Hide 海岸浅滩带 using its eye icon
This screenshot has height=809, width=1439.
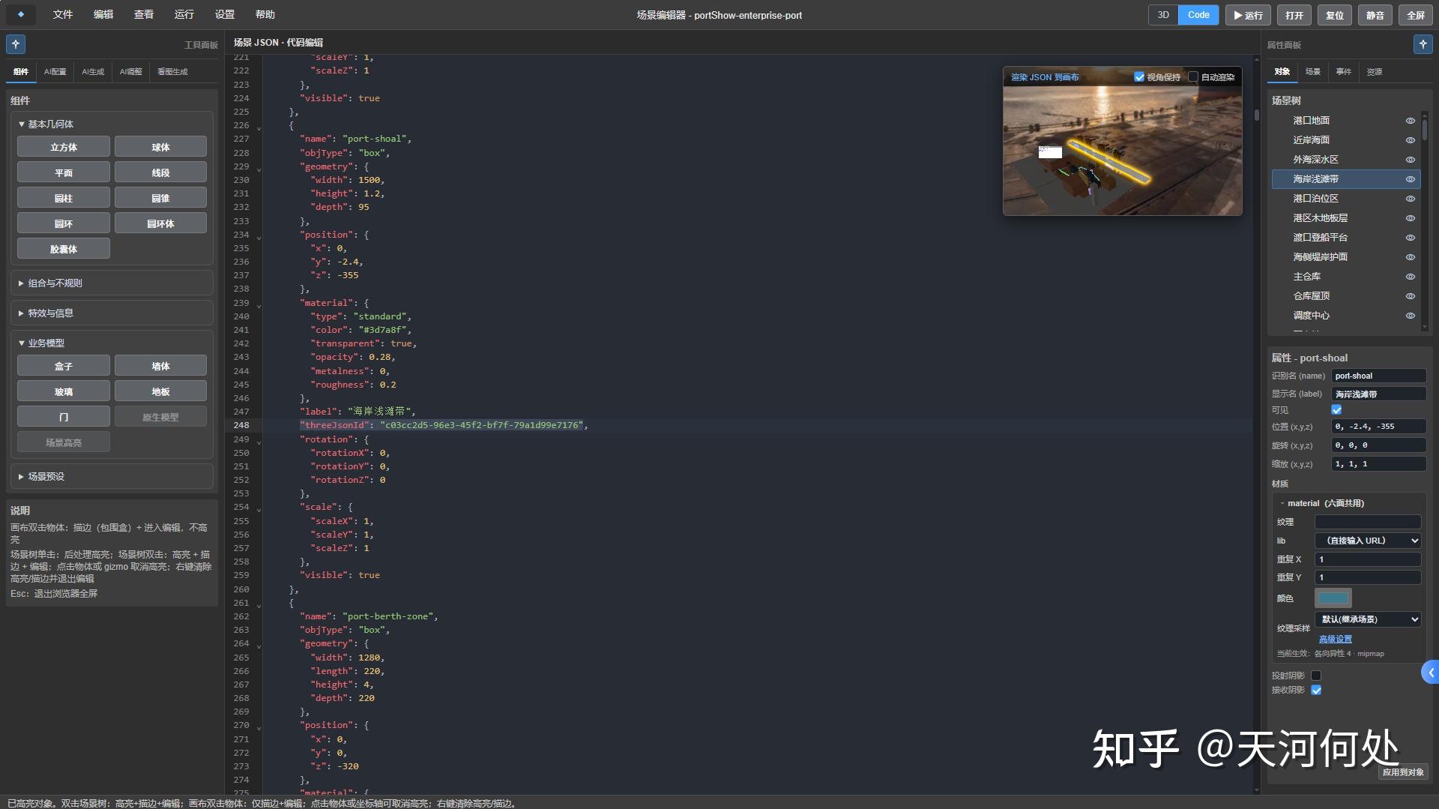click(x=1410, y=179)
